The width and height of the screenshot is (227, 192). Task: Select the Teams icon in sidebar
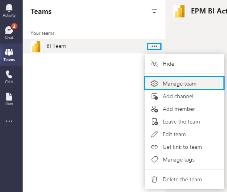[9, 55]
